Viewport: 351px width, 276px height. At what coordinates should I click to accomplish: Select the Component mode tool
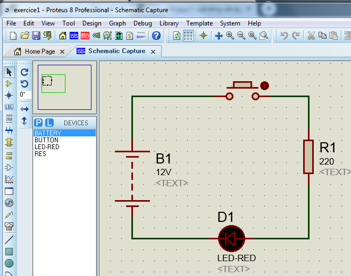[9, 84]
